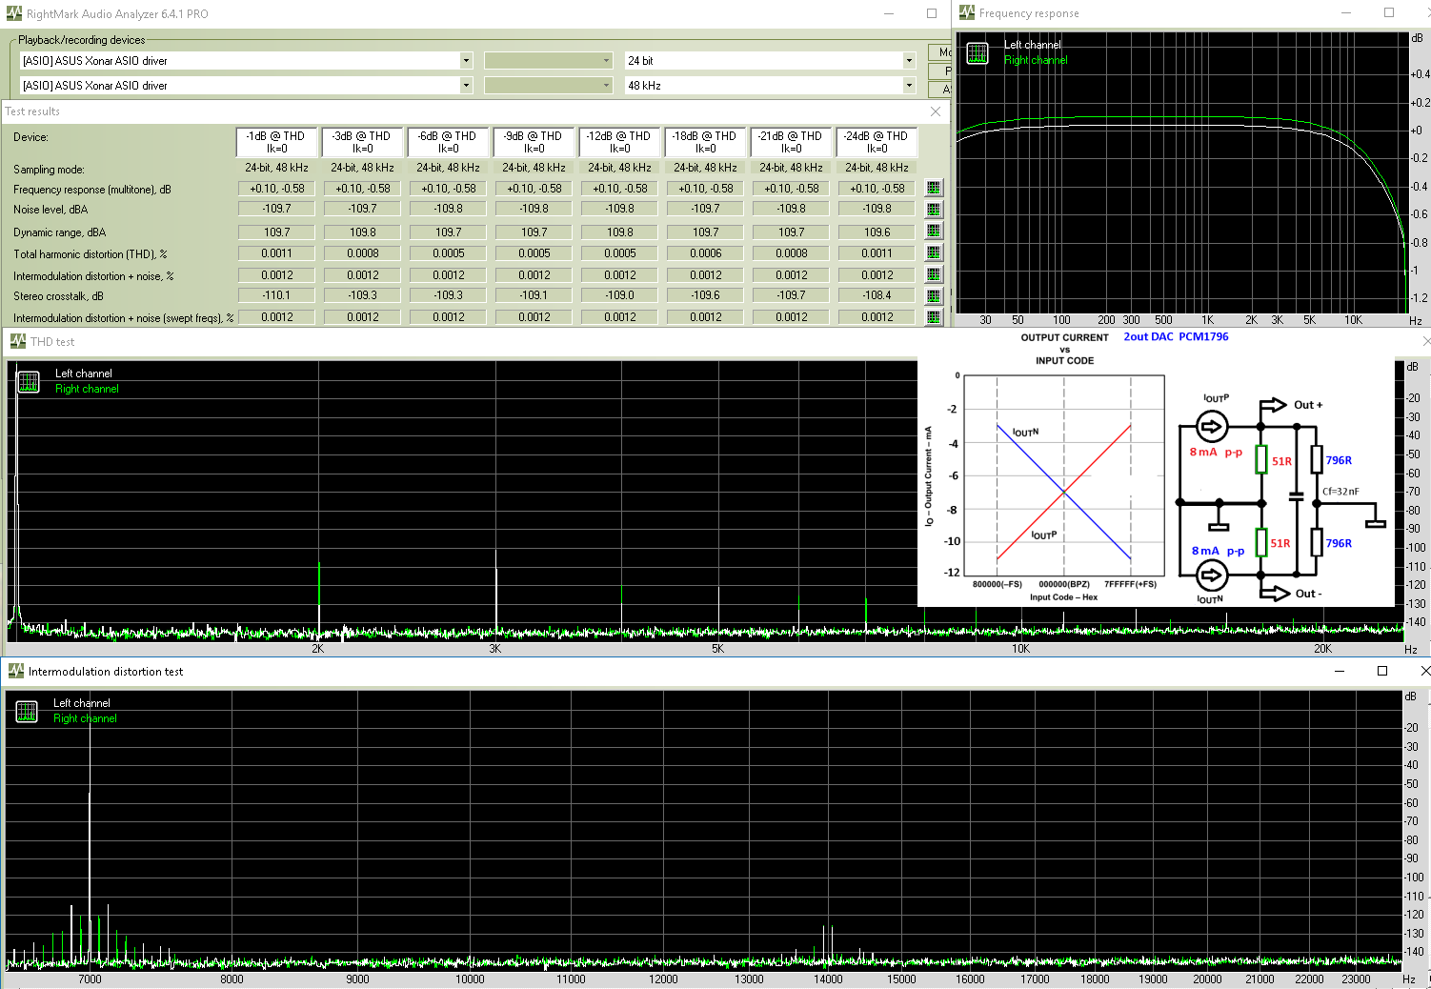Open the 48 kHz sample rate dropdown

(x=908, y=86)
